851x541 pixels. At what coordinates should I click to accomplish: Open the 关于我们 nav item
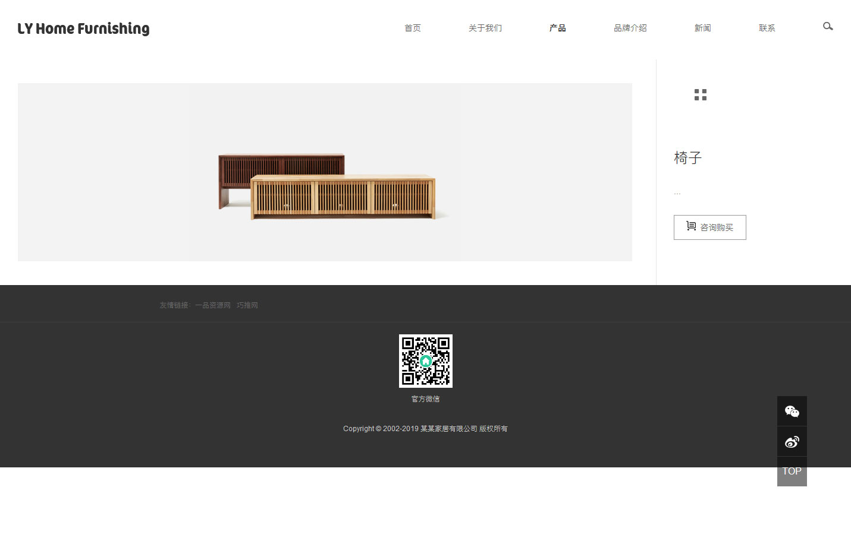485,28
